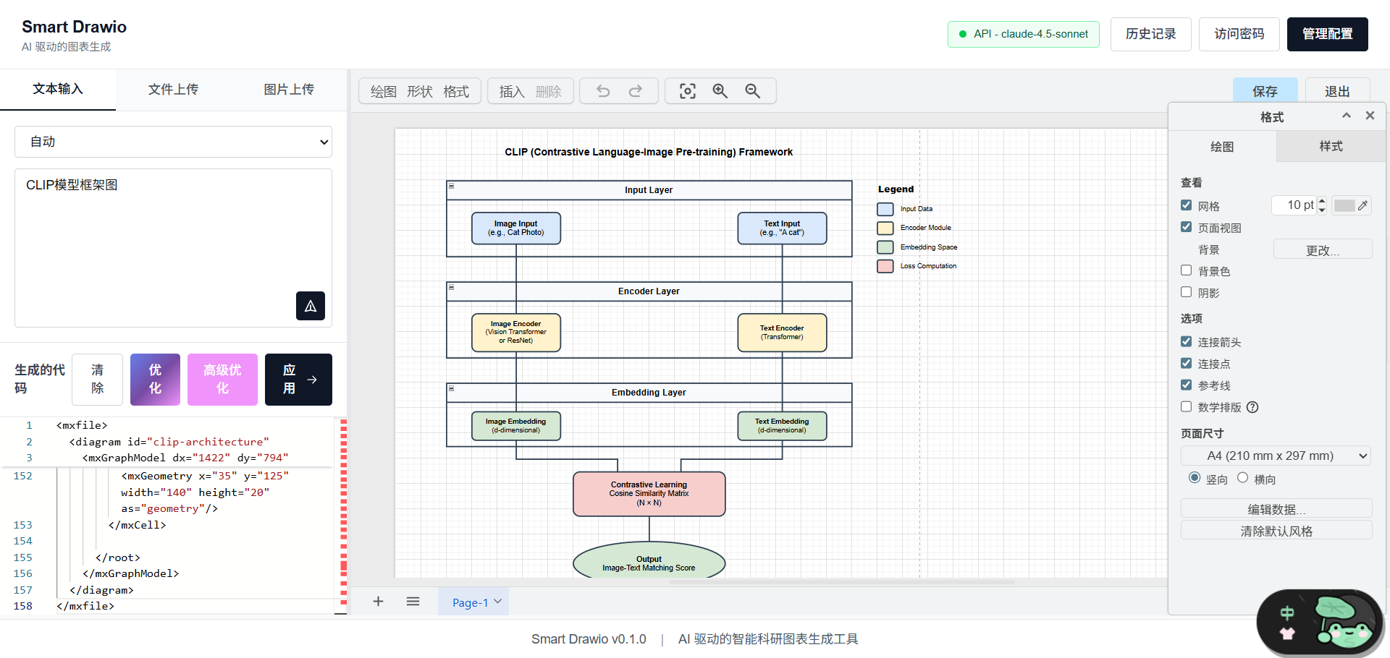Click the undo arrow in toolbar
This screenshot has width=1390, height=658.
point(603,91)
